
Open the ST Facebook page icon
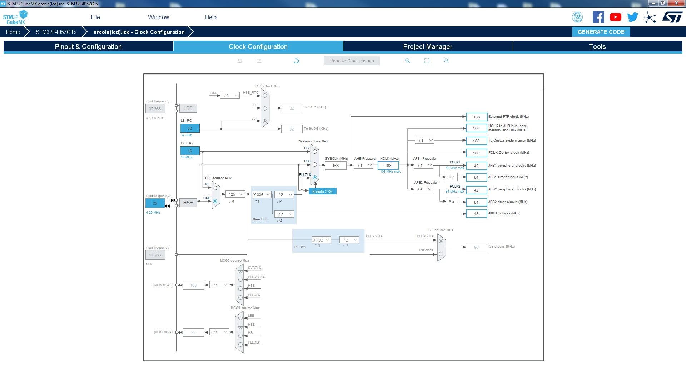[598, 17]
